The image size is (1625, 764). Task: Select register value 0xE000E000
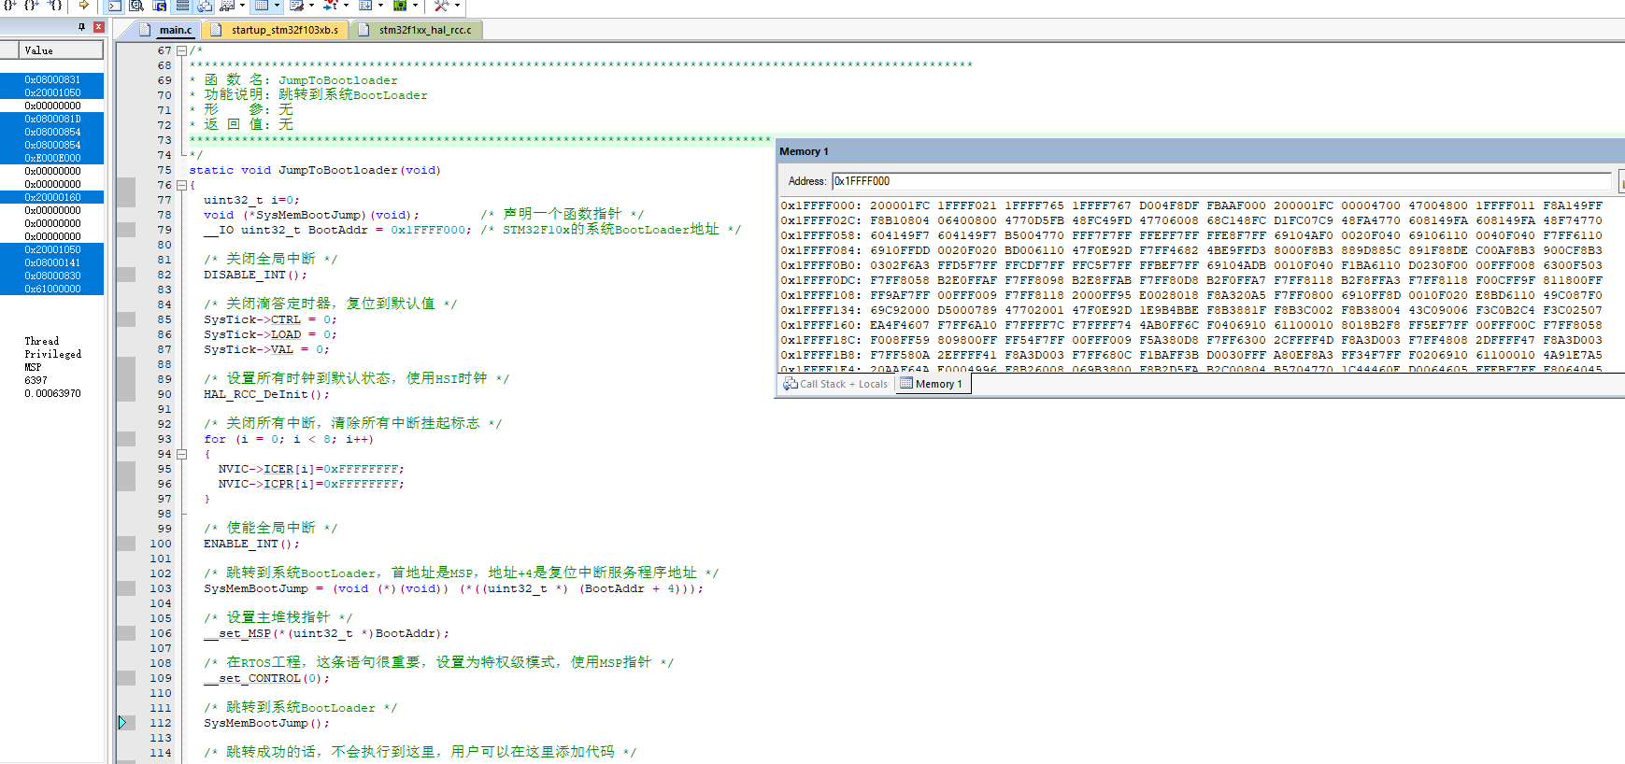52,158
